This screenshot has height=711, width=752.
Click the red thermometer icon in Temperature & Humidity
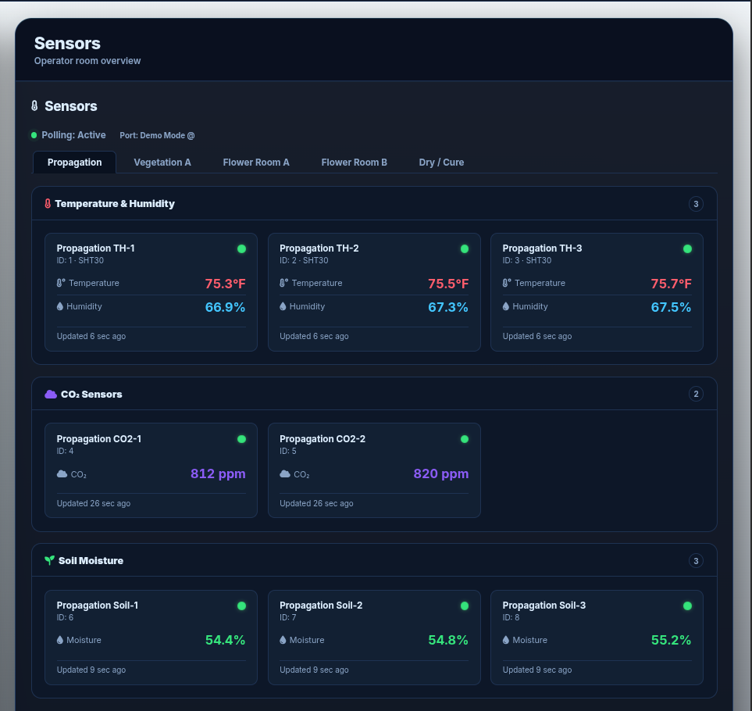point(48,203)
